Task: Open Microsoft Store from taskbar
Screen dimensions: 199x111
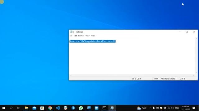Action: 42,108
